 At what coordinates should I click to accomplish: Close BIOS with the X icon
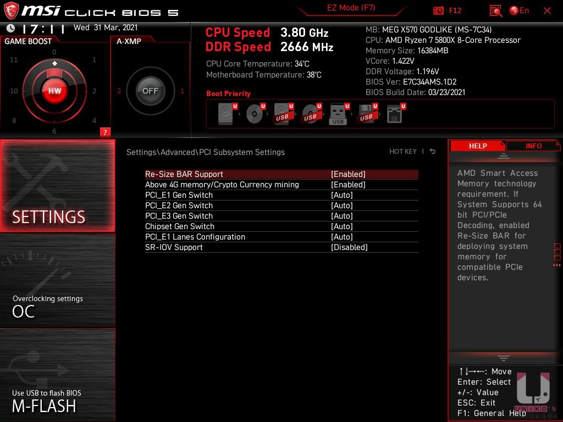(547, 11)
